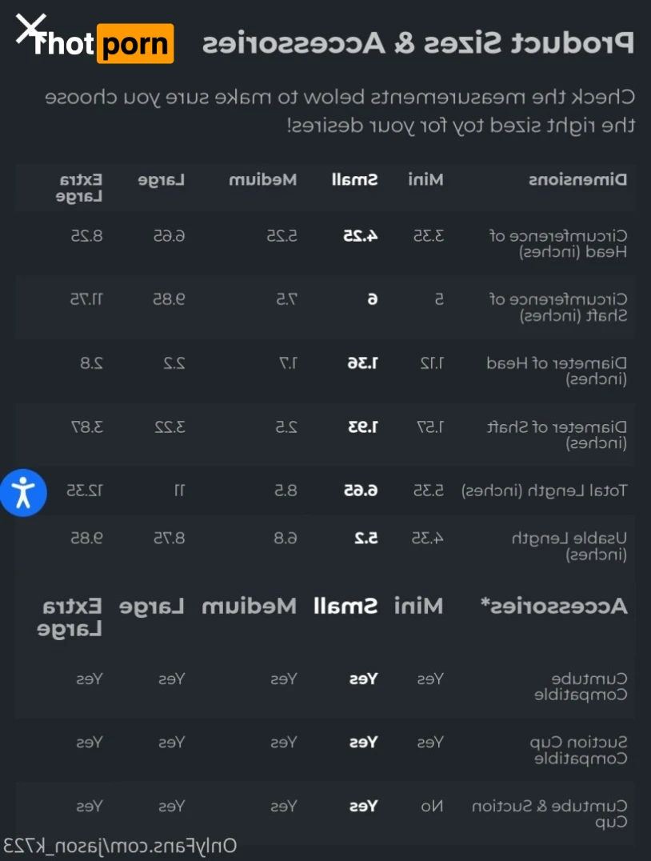This screenshot has width=651, height=861.
Task: Open the OnlyFans.com/jason_k723 watermark link
Action: tap(120, 845)
